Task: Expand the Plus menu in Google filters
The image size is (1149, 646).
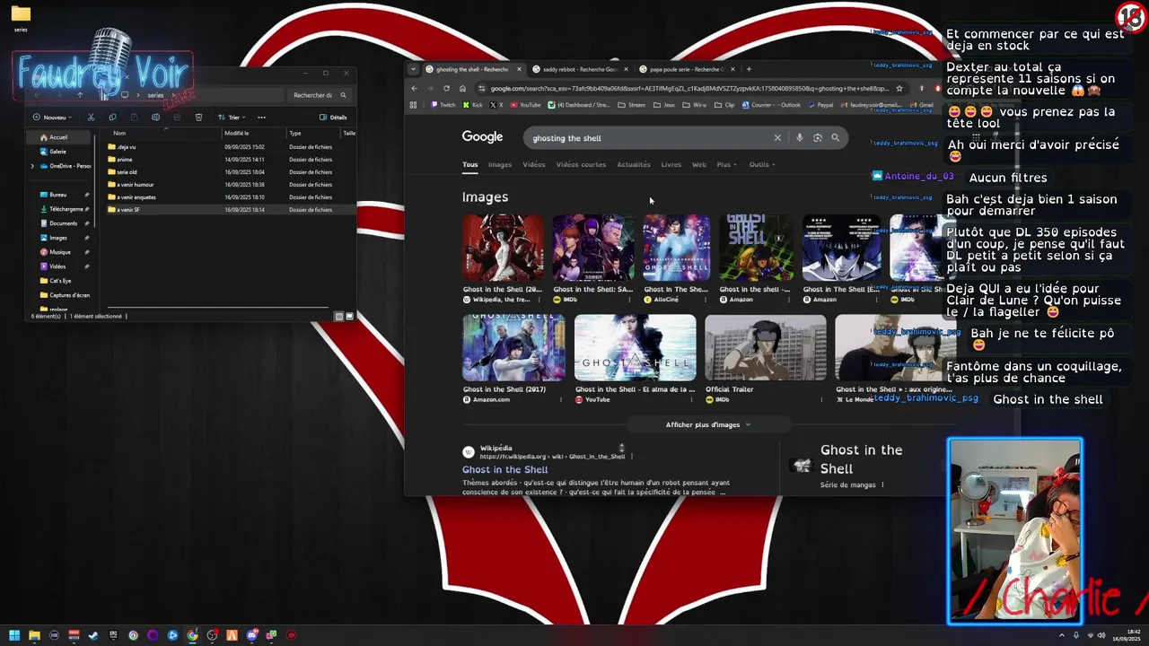Action: [x=726, y=164]
